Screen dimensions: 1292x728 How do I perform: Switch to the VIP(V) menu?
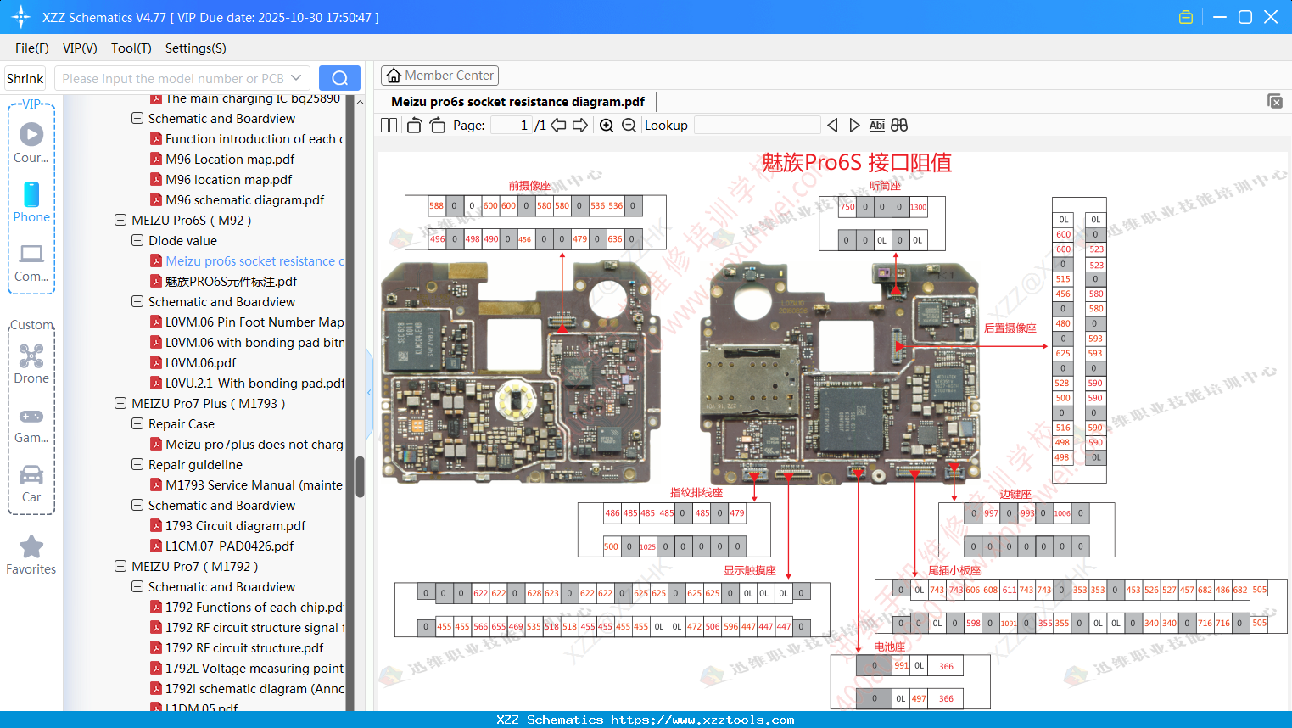(79, 48)
